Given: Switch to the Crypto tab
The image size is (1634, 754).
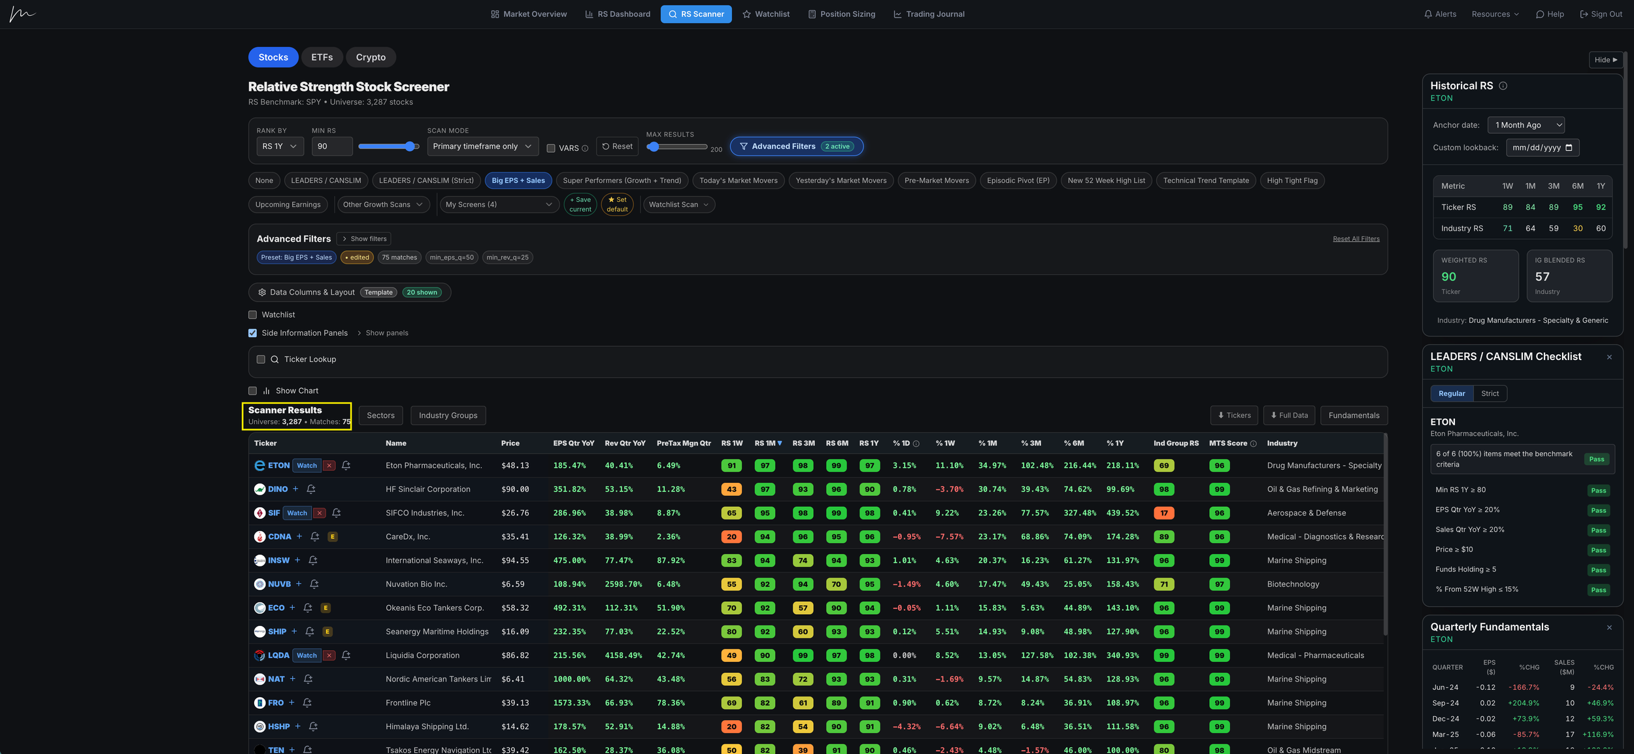Looking at the screenshot, I should [x=371, y=57].
